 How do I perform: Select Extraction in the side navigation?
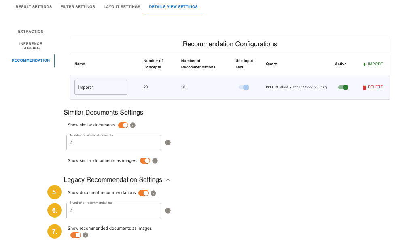point(31,32)
